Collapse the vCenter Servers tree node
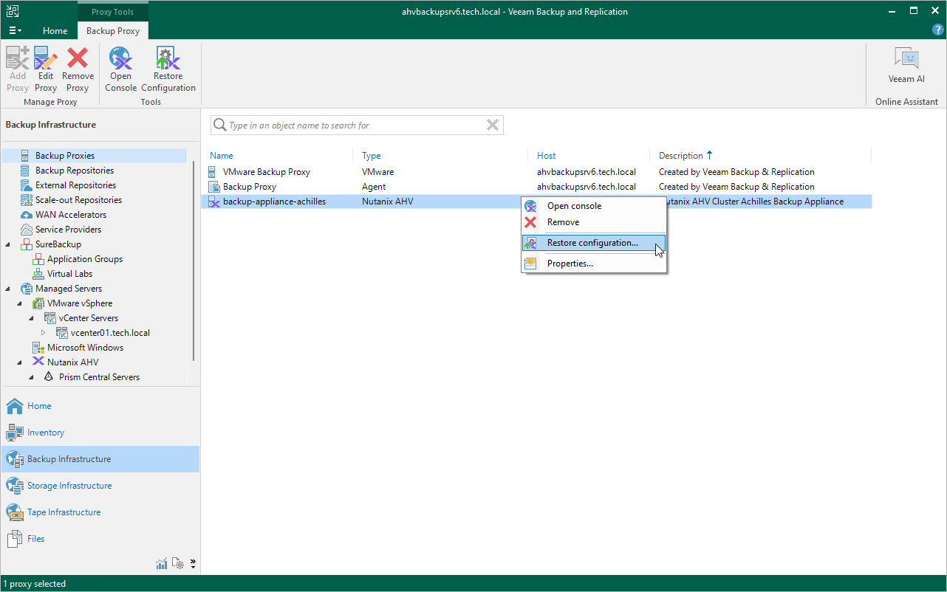This screenshot has height=592, width=947. click(32, 318)
